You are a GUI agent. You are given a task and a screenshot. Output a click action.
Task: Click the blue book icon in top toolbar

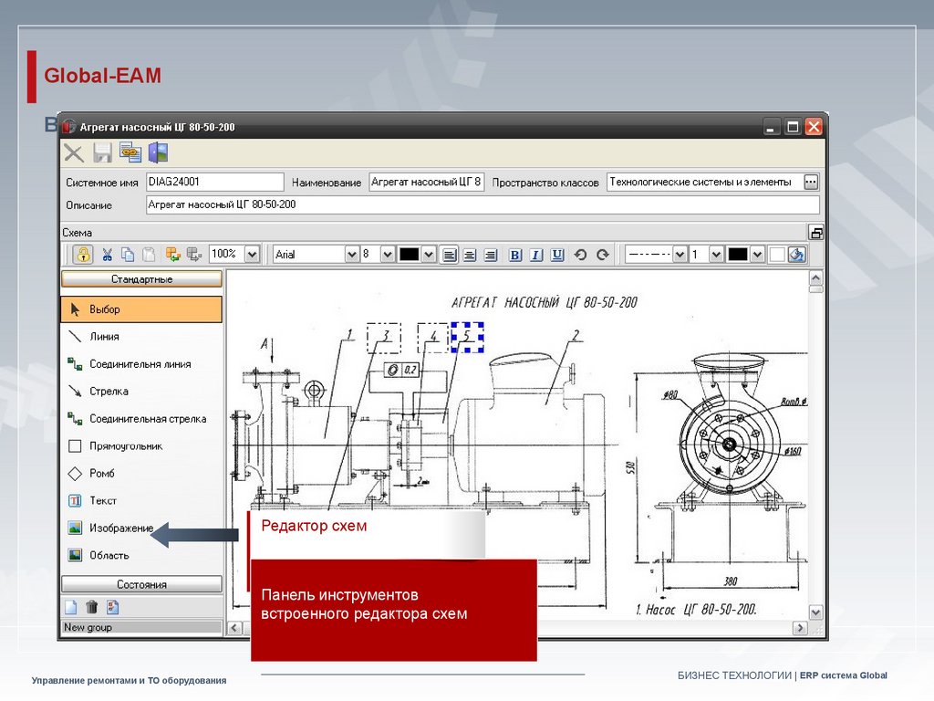point(159,152)
